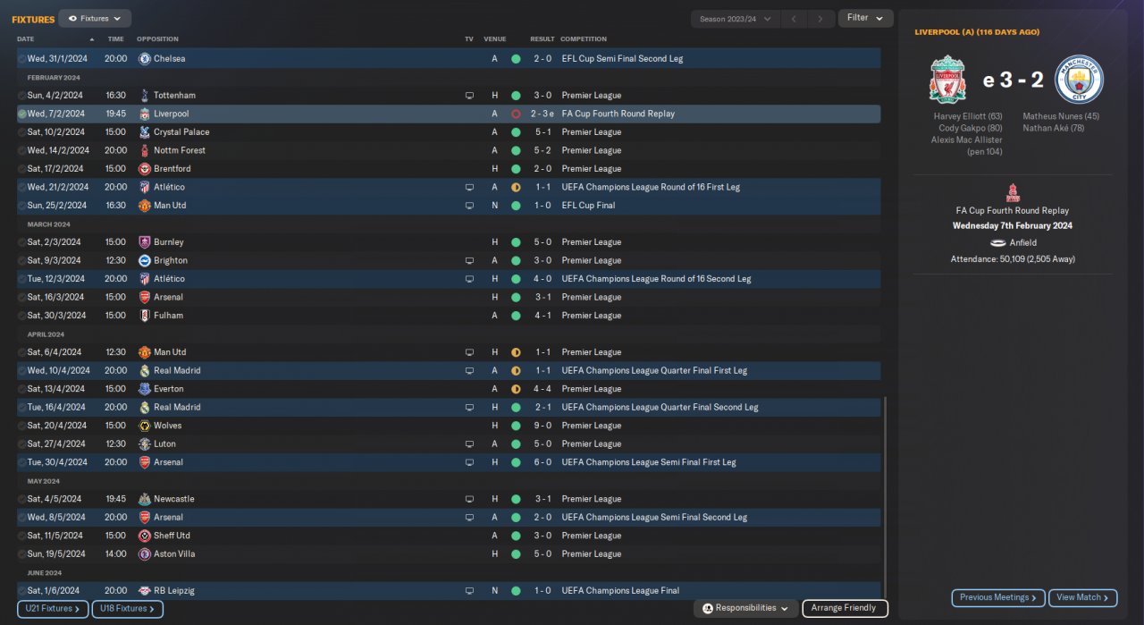The width and height of the screenshot is (1144, 625).
Task: Sort by the Opposition column header
Action: point(157,39)
